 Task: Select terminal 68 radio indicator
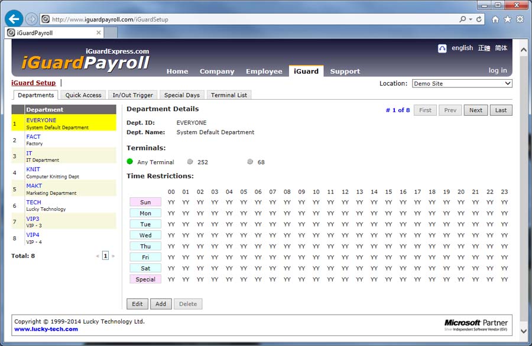click(x=250, y=162)
